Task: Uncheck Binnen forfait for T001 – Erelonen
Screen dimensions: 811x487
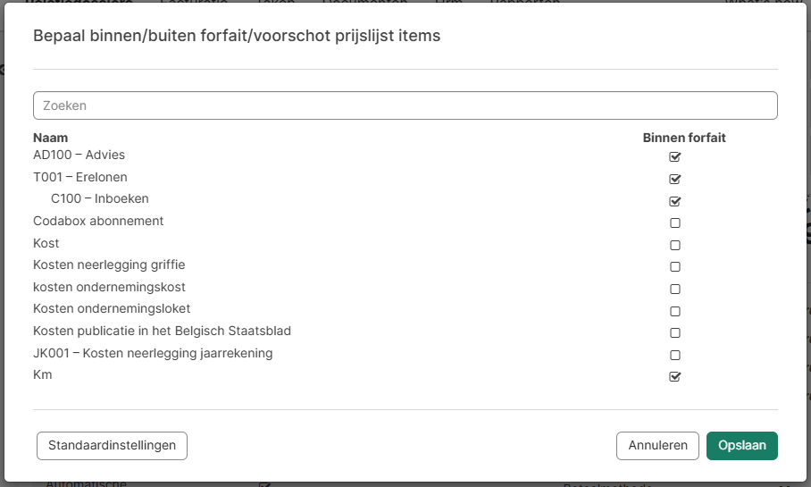Action: click(x=675, y=179)
